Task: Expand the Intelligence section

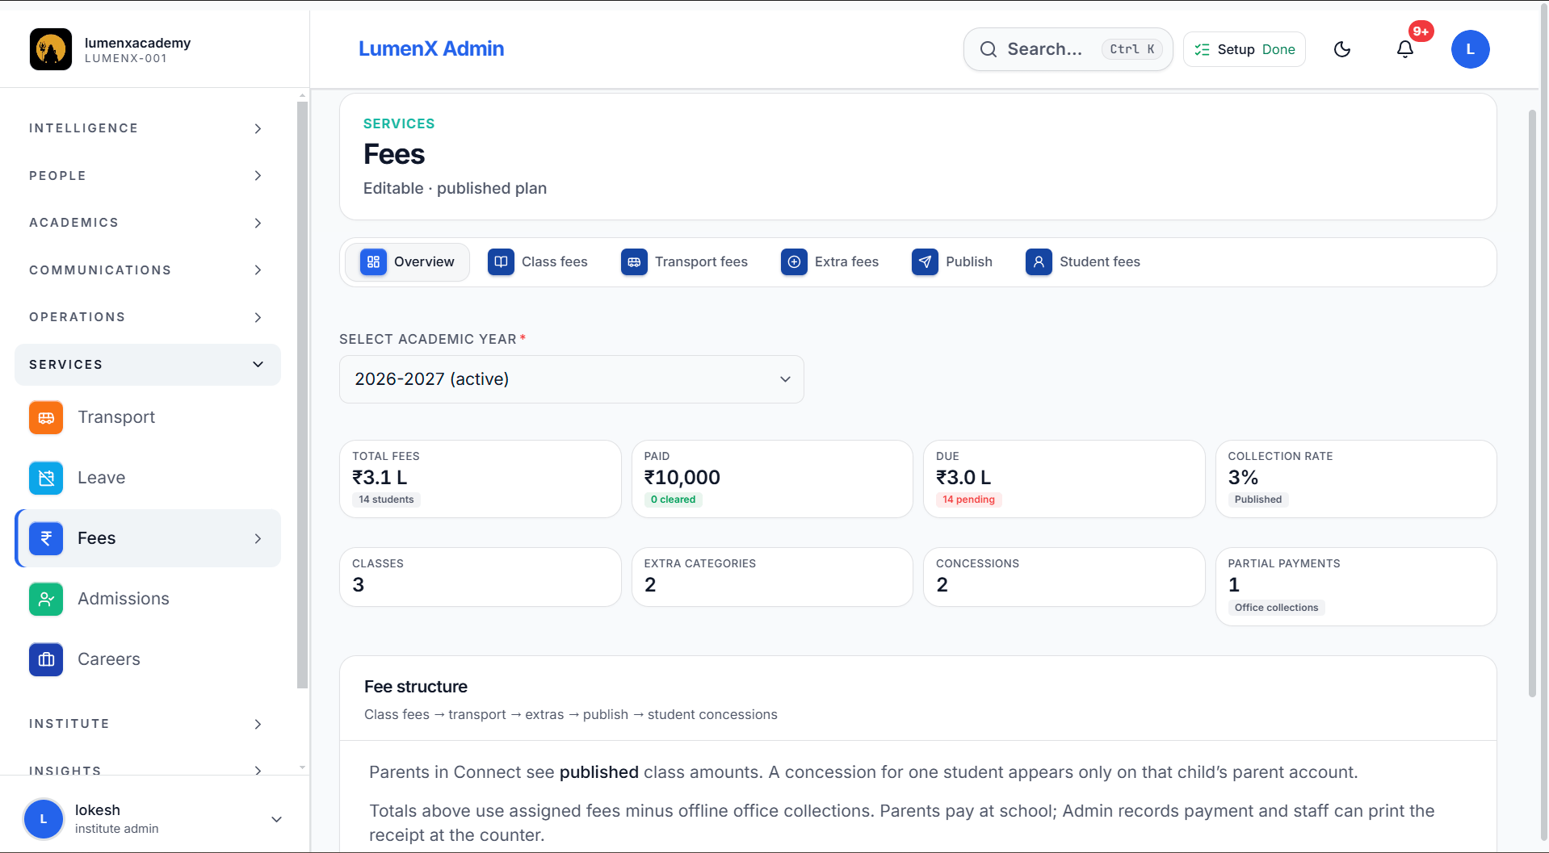Action: [x=147, y=128]
